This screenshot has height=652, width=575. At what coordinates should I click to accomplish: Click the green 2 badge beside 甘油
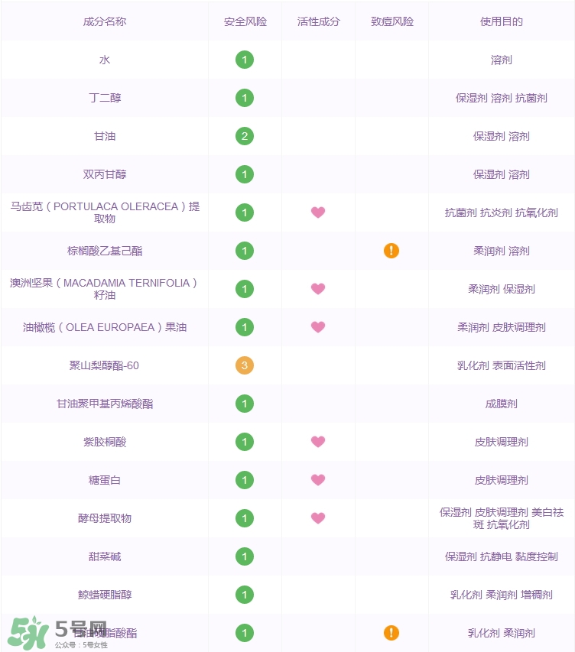click(245, 136)
